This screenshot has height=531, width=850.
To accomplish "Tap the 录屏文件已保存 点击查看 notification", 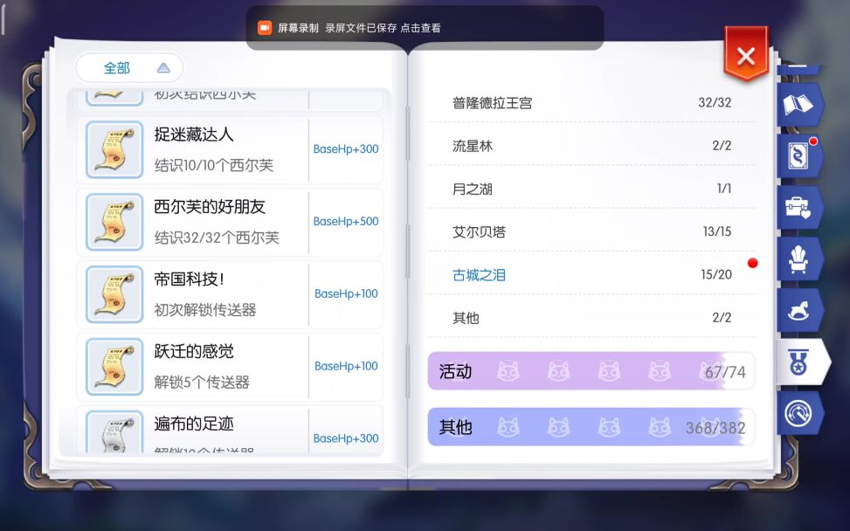I will pyautogui.click(x=383, y=28).
